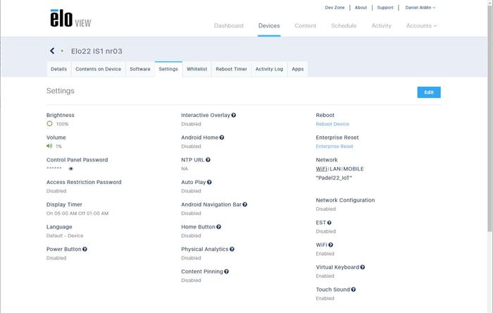Open the Reboot Timer tab
The image size is (493, 313).
coord(231,69)
